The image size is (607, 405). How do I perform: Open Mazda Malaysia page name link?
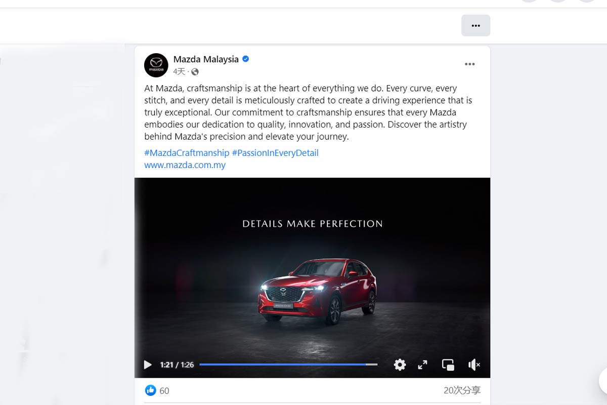(x=206, y=59)
